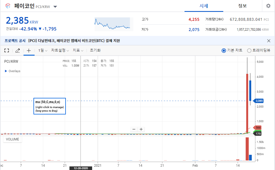Click the high price value 4,255
This screenshot has height=170, width=275.
pos(194,19)
